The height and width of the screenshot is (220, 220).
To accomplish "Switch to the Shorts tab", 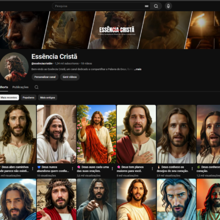I will (4, 87).
